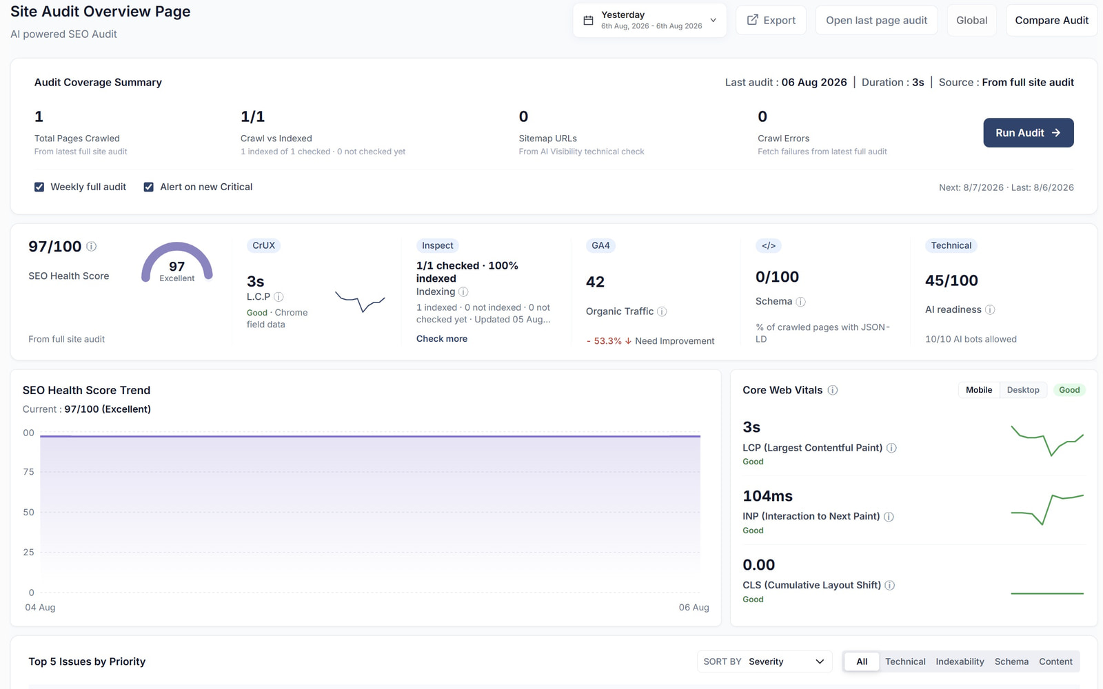Screen dimensions: 1103x689
Task: Click info icon next to AI readiness
Action: 990,310
